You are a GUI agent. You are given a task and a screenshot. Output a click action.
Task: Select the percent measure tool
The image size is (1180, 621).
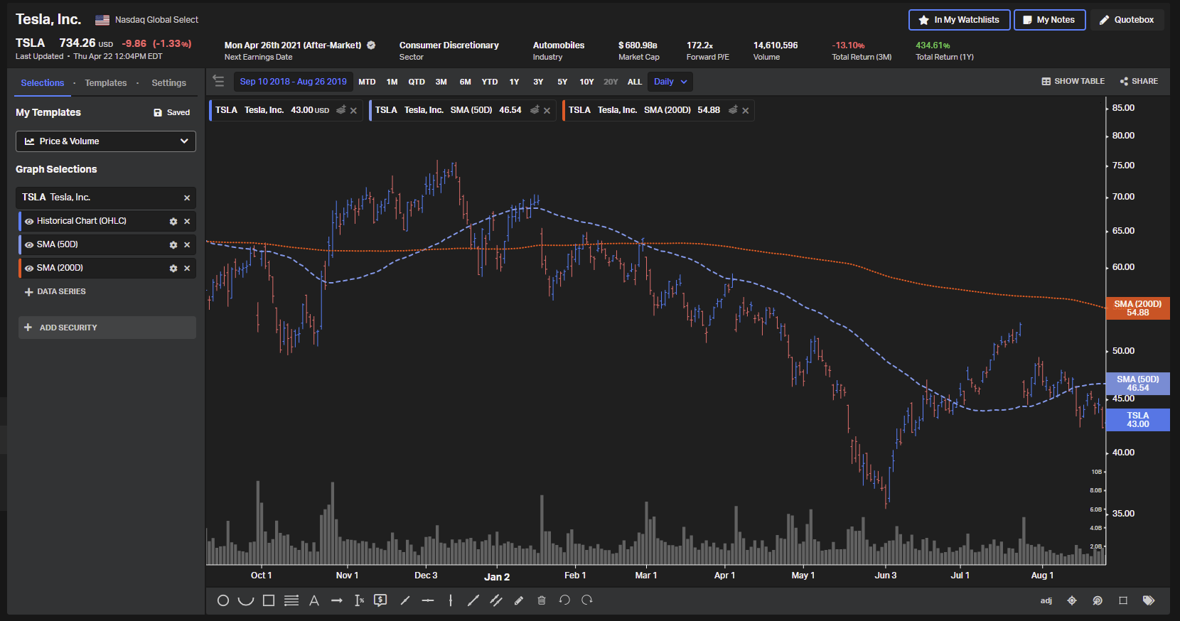[360, 600]
